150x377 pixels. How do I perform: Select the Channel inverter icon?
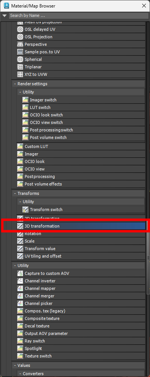point(20,281)
